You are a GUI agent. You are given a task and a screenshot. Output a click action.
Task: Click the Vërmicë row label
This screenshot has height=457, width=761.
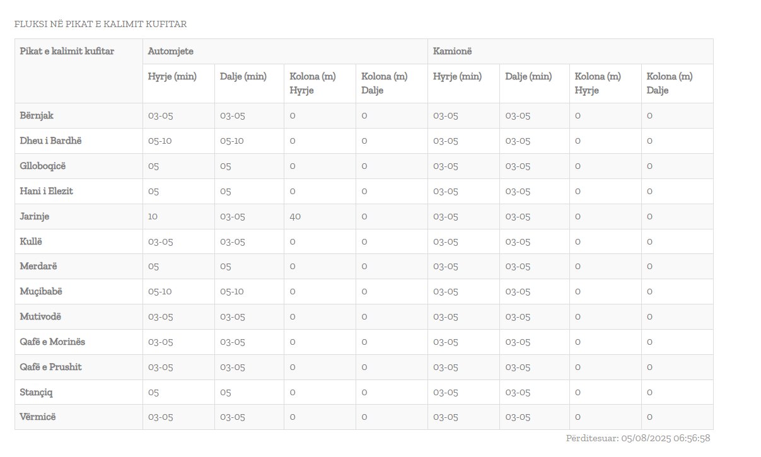pos(37,417)
